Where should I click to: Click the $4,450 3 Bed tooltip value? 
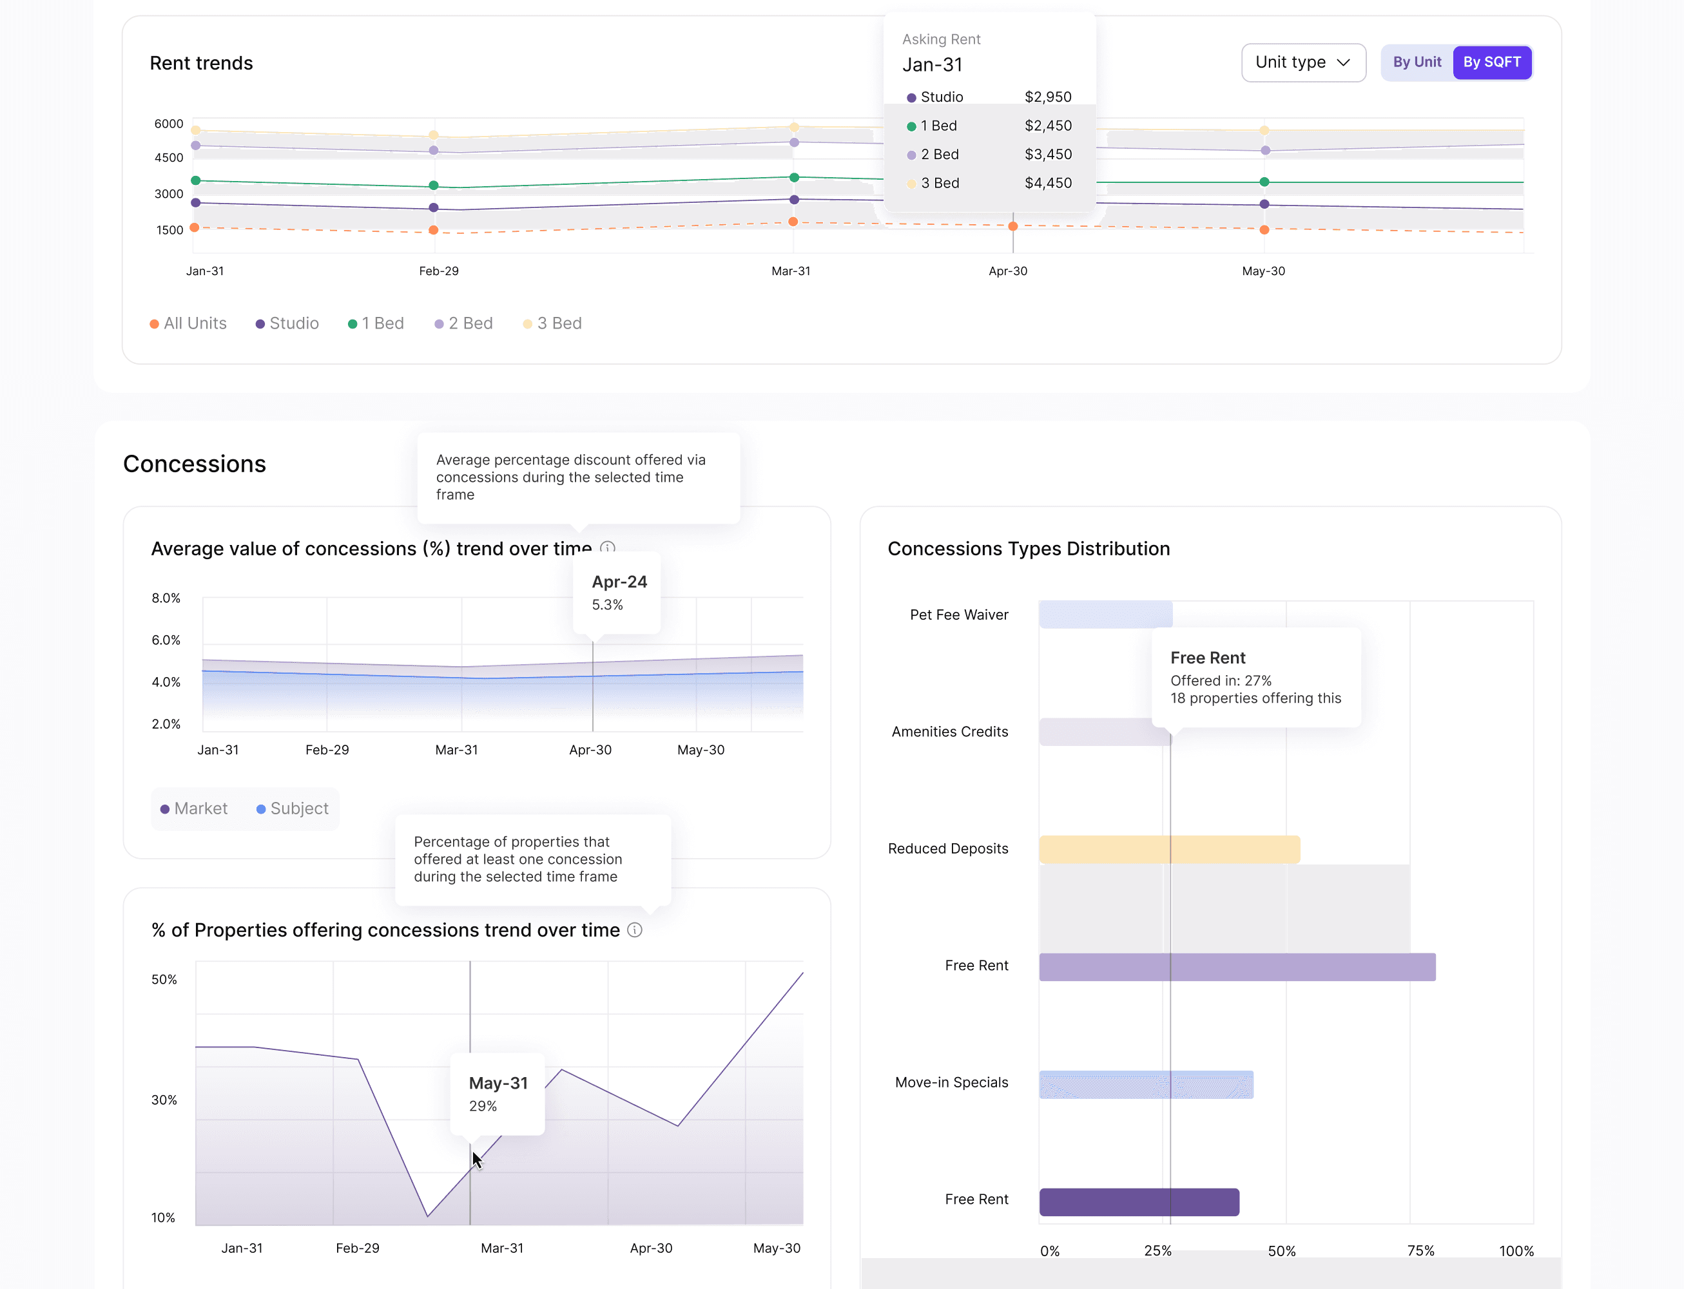coord(1048,184)
